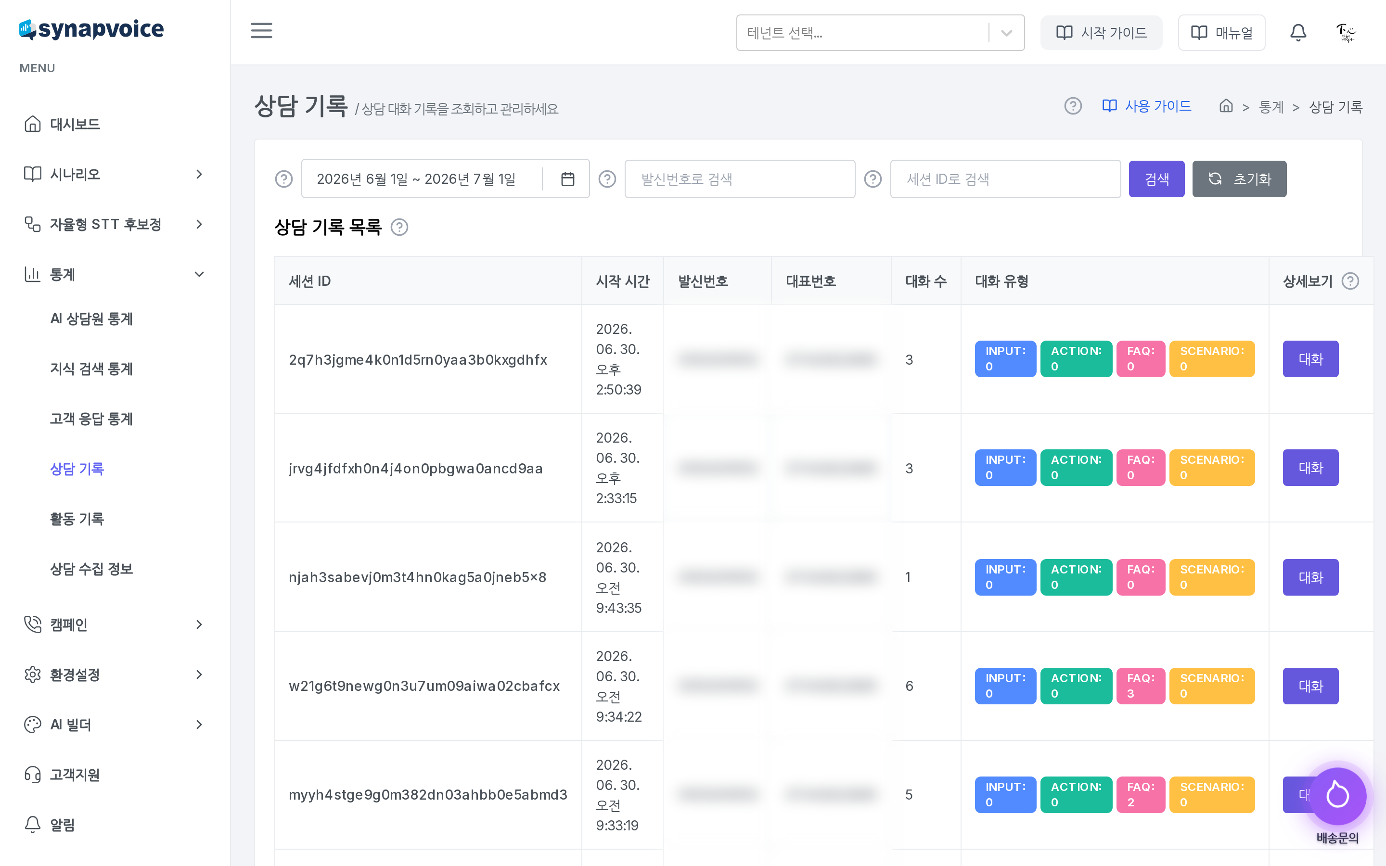The image size is (1386, 866).
Task: Open 고객 응답 통계 menu item
Action: tap(91, 419)
